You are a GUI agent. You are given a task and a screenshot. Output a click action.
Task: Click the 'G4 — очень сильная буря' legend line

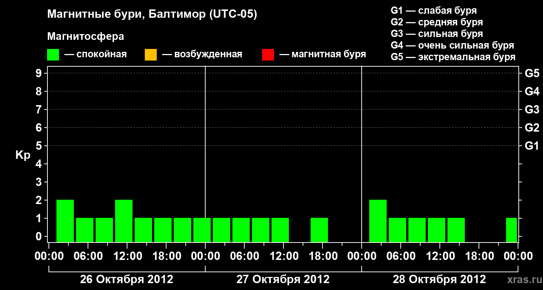coord(452,45)
